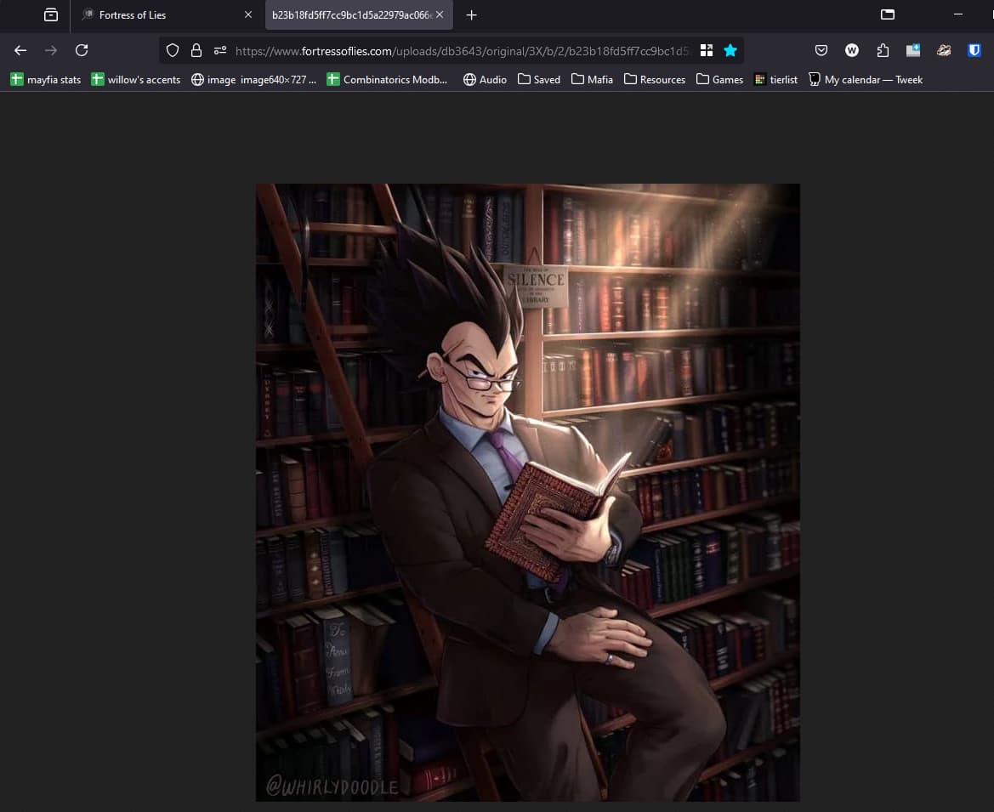The image size is (994, 812).
Task: Open the Firefox recent browsing panel icon
Action: pos(51,14)
